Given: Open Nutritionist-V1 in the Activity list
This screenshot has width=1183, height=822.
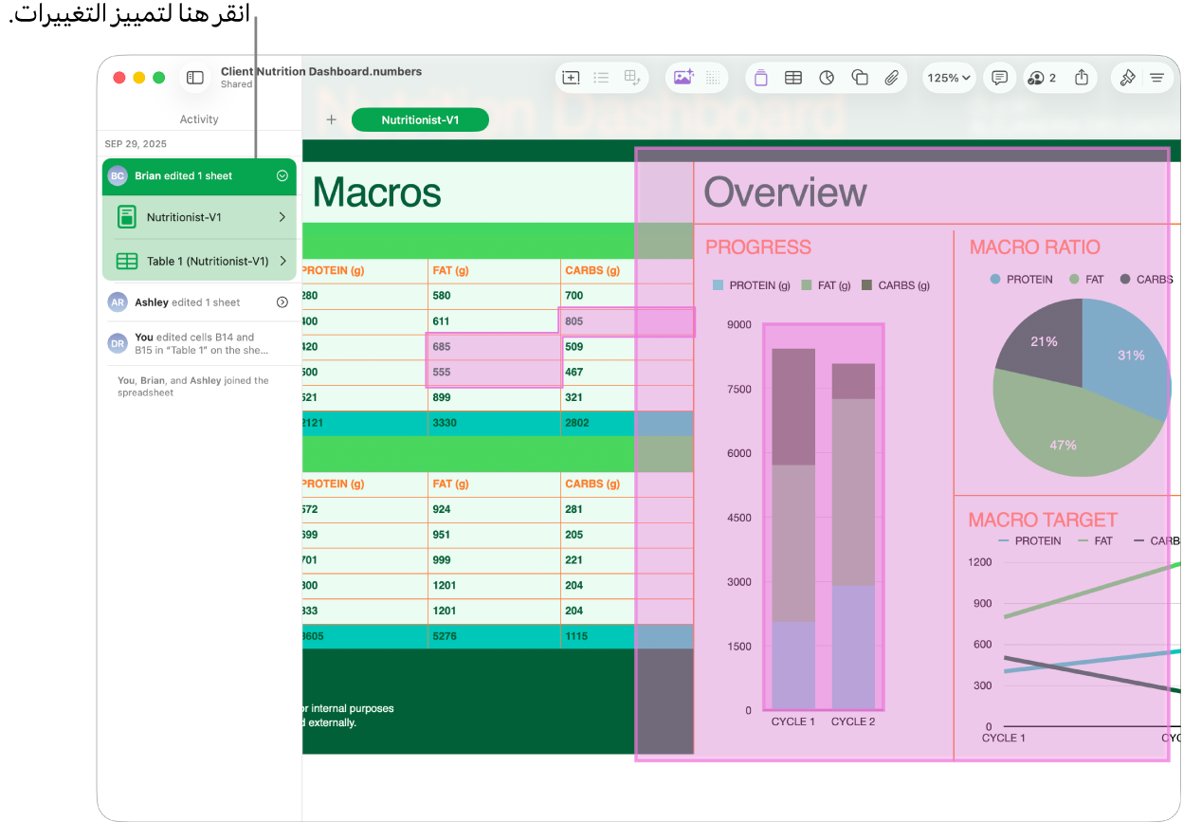Looking at the screenshot, I should point(199,217).
